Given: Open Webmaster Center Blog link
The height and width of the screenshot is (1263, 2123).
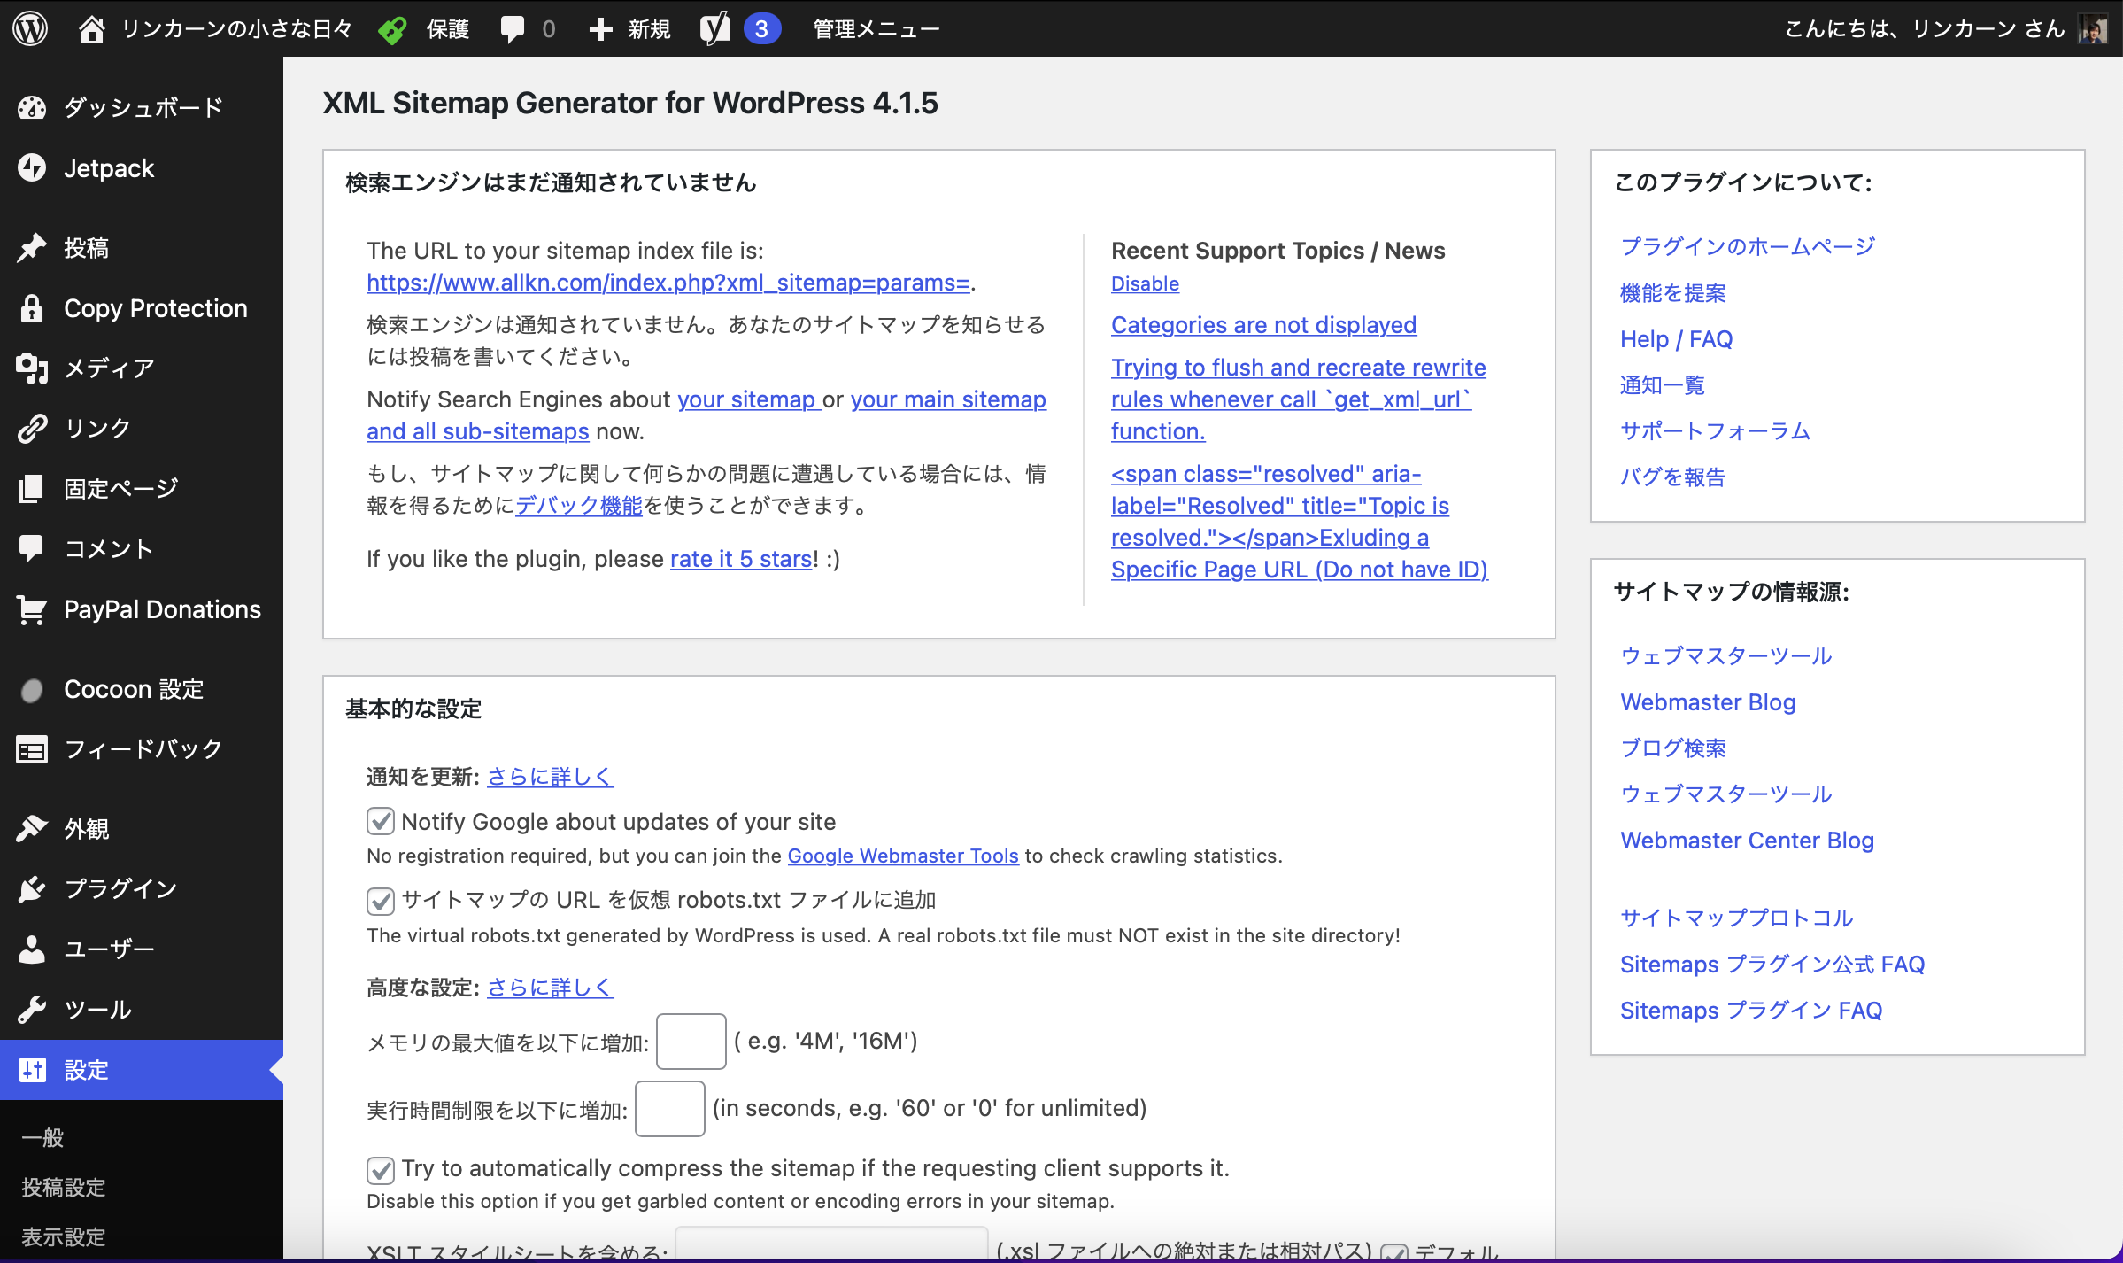Looking at the screenshot, I should (1747, 841).
